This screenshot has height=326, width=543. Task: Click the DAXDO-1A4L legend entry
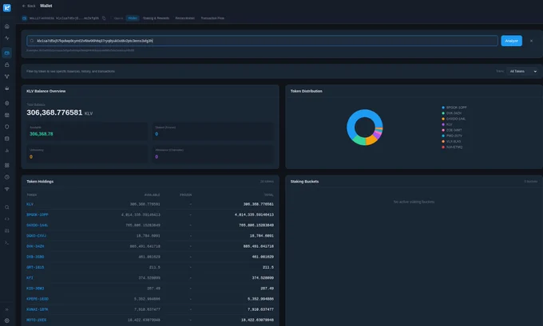point(454,119)
